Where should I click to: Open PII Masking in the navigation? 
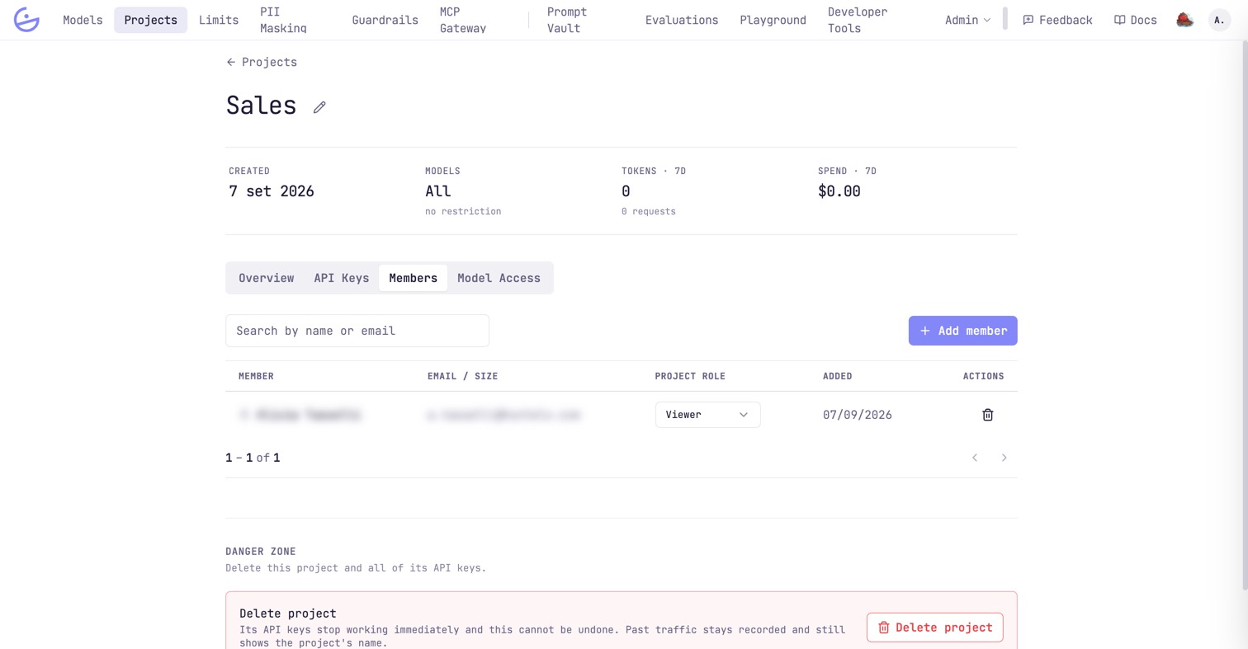pos(283,20)
